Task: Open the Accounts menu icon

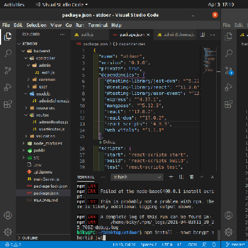Action: tap(8, 215)
